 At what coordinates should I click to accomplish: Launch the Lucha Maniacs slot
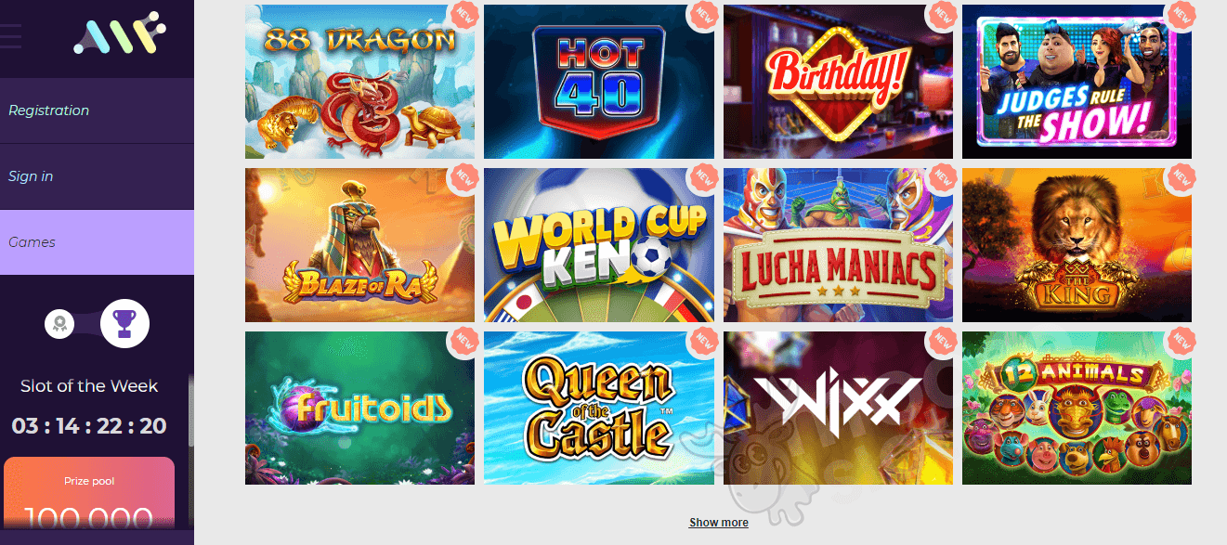click(838, 245)
